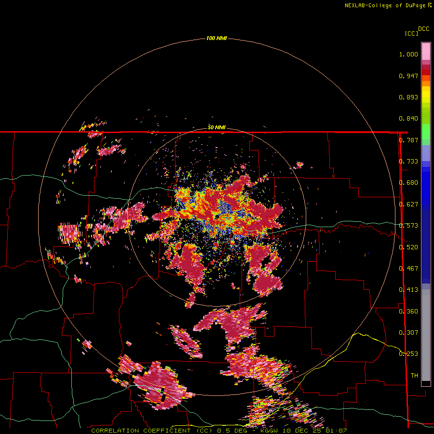Click the gray bottom segment of the color bar
This screenshot has width=434, height=434.
[426, 335]
